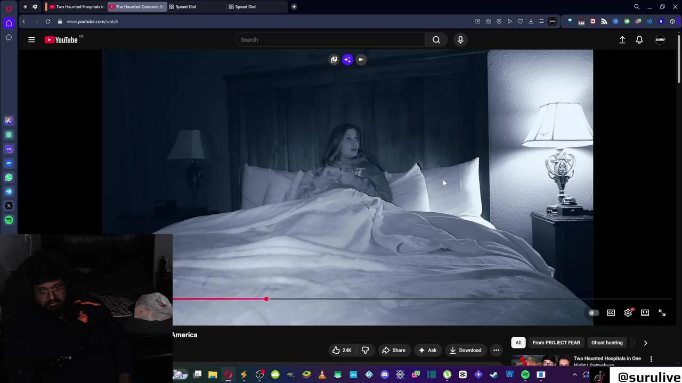Click video pop-out icon above the player
The image size is (682, 383).
click(x=334, y=60)
